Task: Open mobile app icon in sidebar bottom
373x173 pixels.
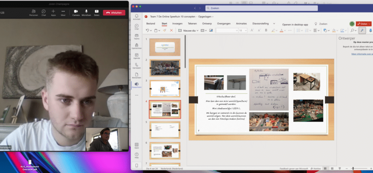Action: (x=137, y=165)
